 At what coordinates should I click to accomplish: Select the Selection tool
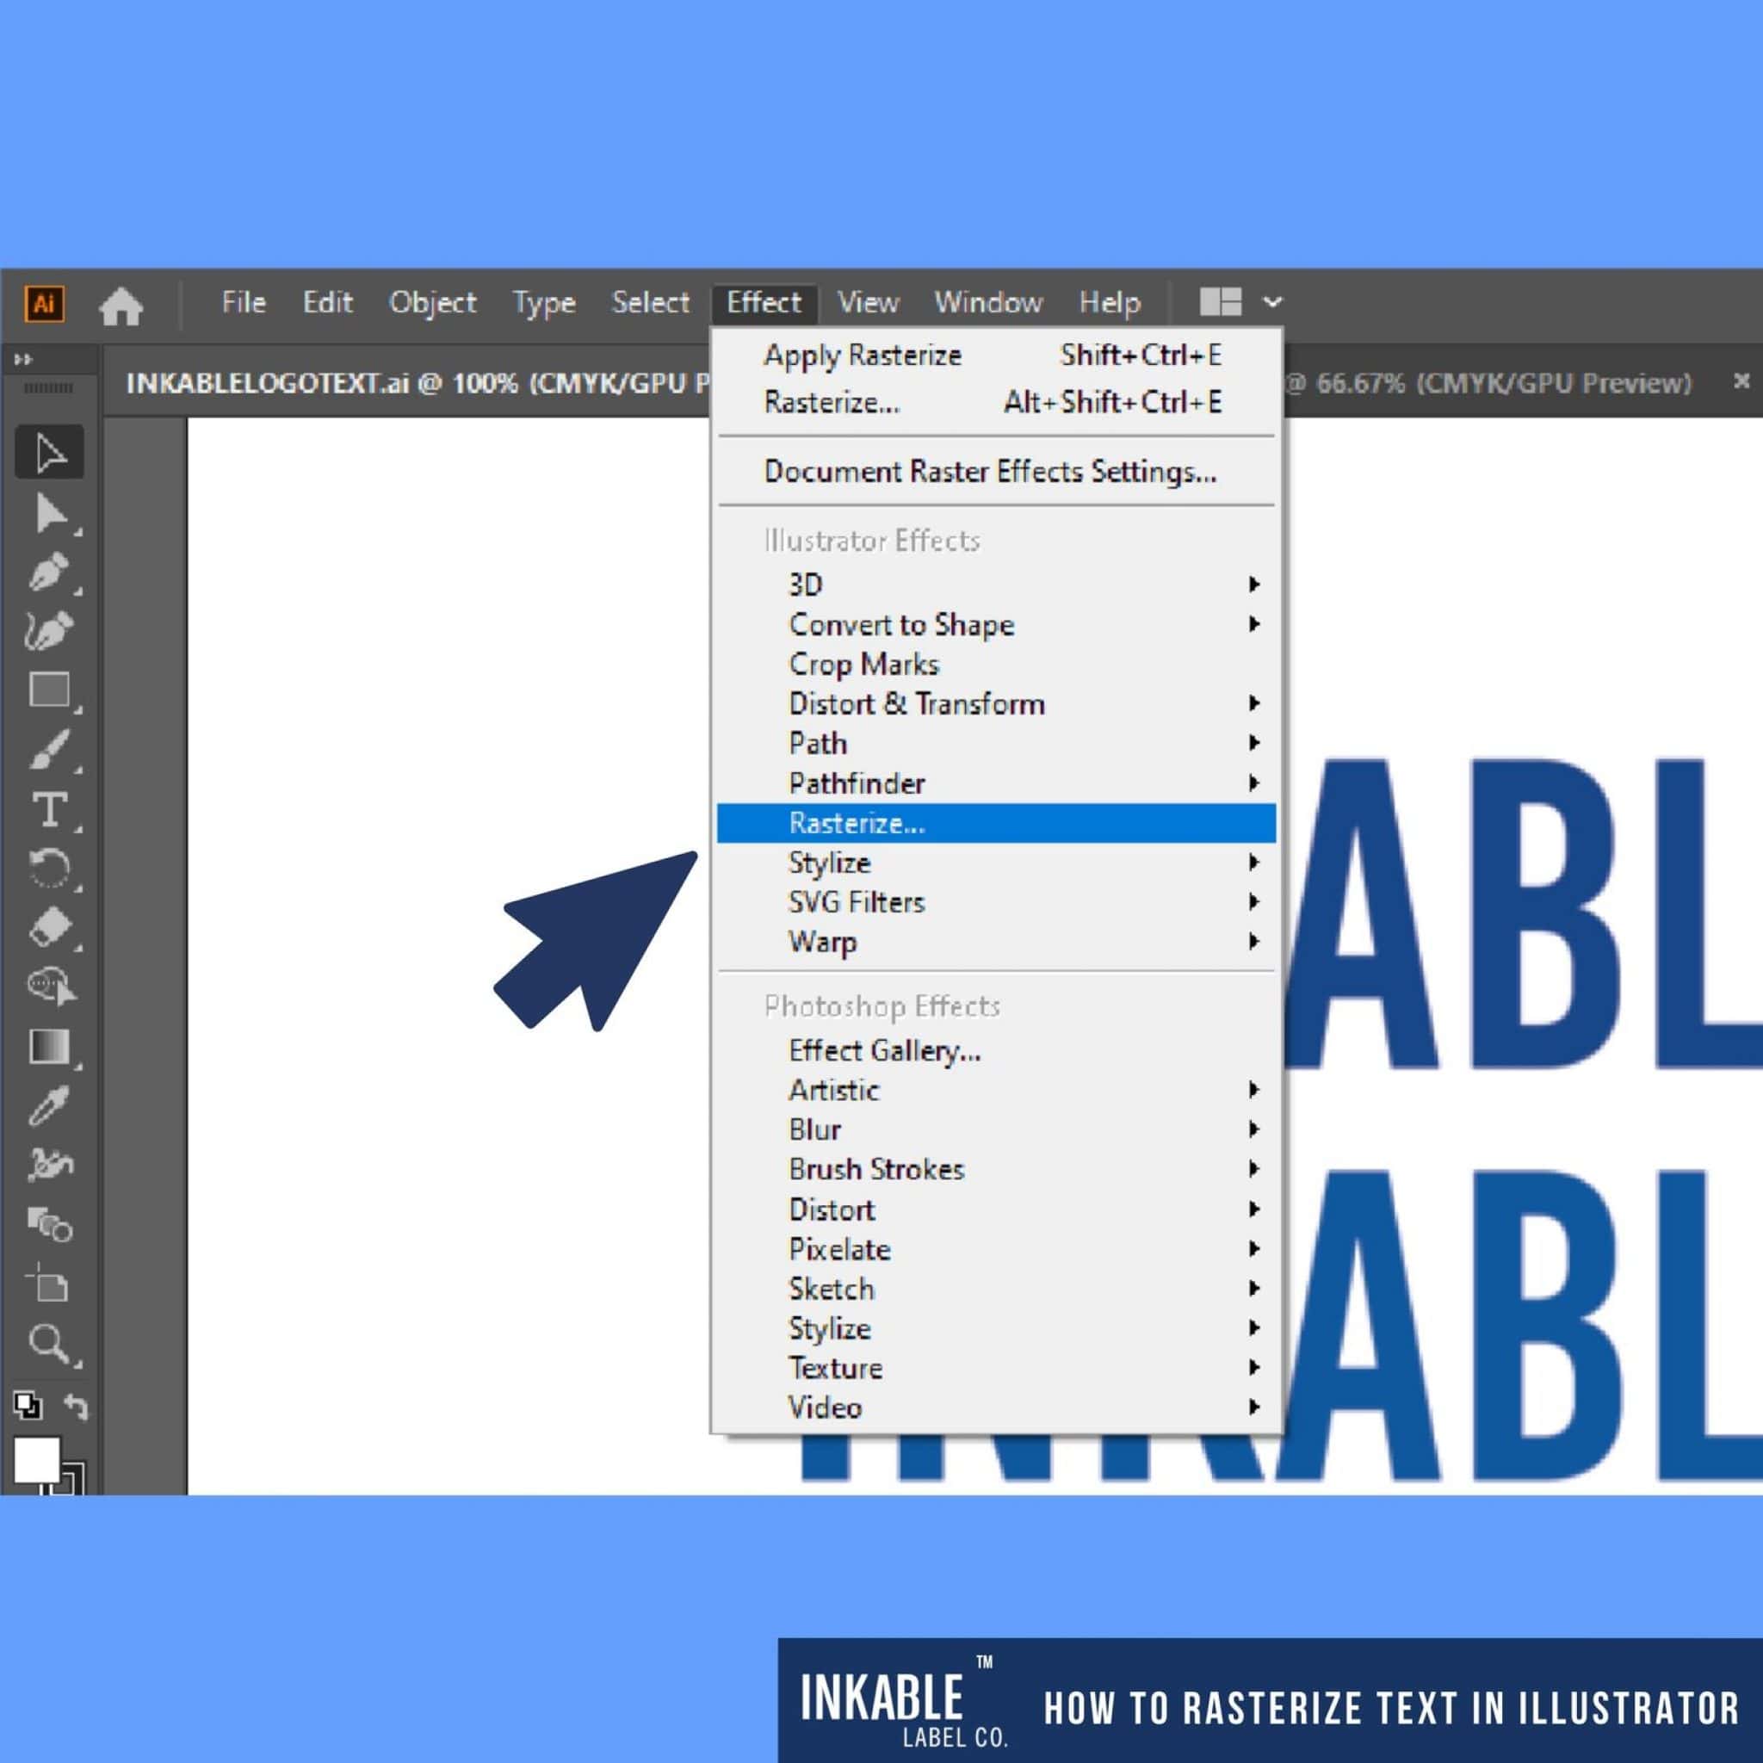pos(49,452)
